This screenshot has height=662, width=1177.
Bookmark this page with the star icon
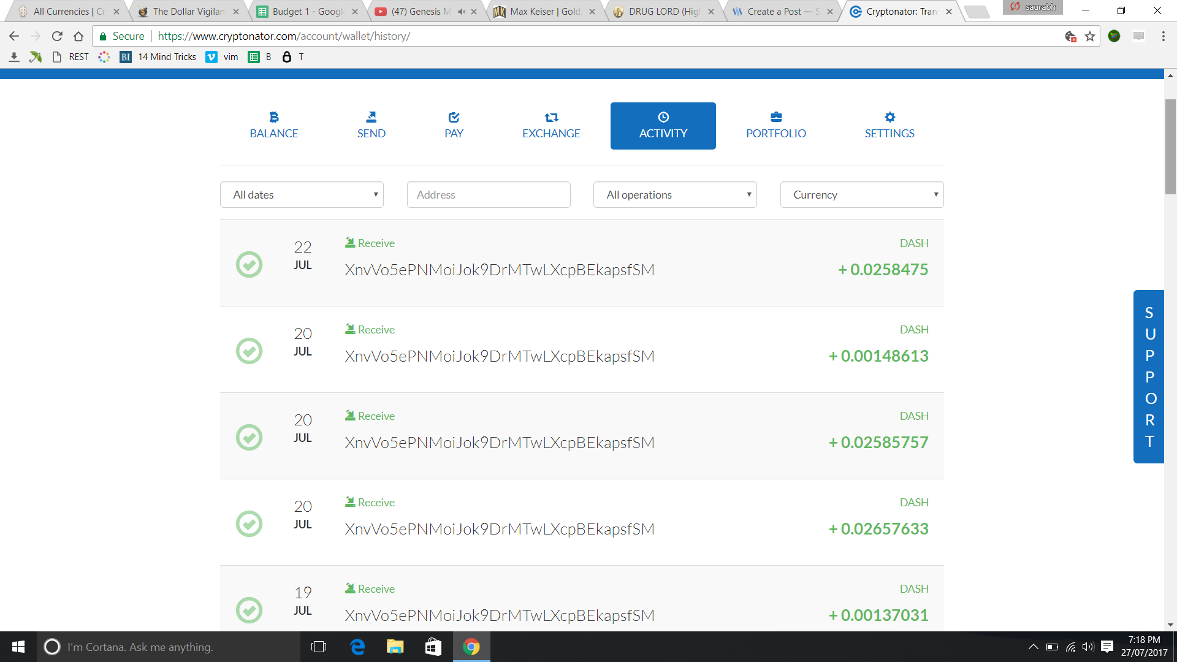click(1090, 36)
